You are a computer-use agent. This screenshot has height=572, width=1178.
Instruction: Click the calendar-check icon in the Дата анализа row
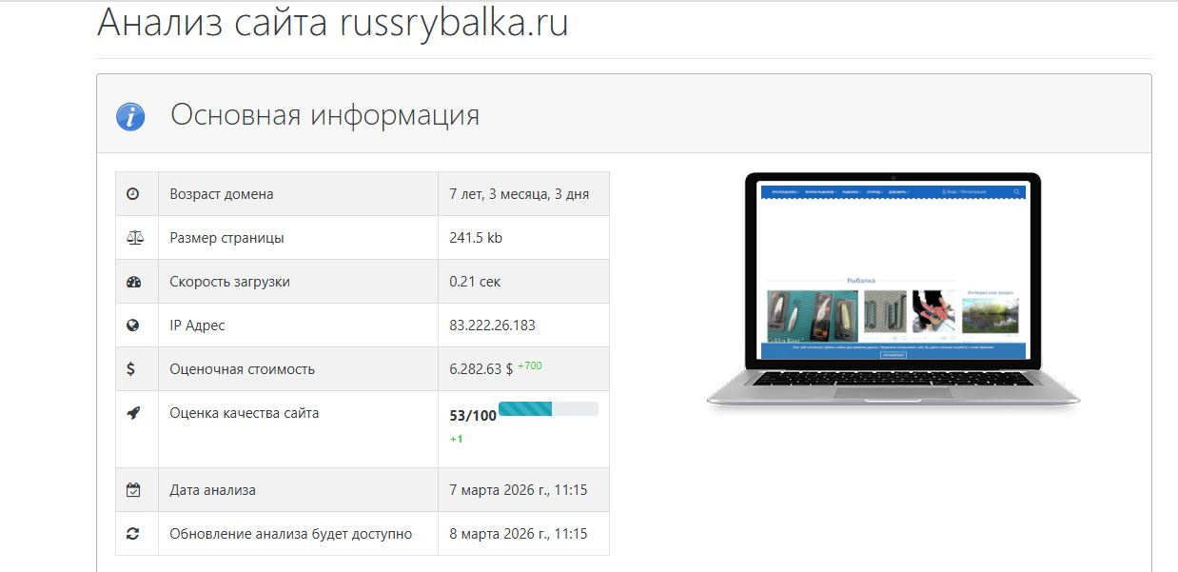(x=133, y=490)
